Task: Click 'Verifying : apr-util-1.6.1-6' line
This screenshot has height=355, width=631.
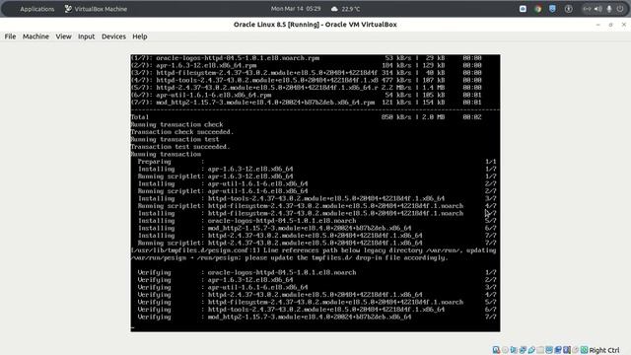Action: 316,287
